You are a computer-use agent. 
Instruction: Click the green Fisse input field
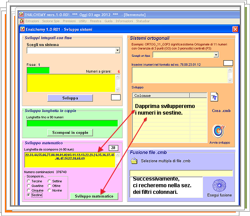pyautogui.click(x=38, y=70)
